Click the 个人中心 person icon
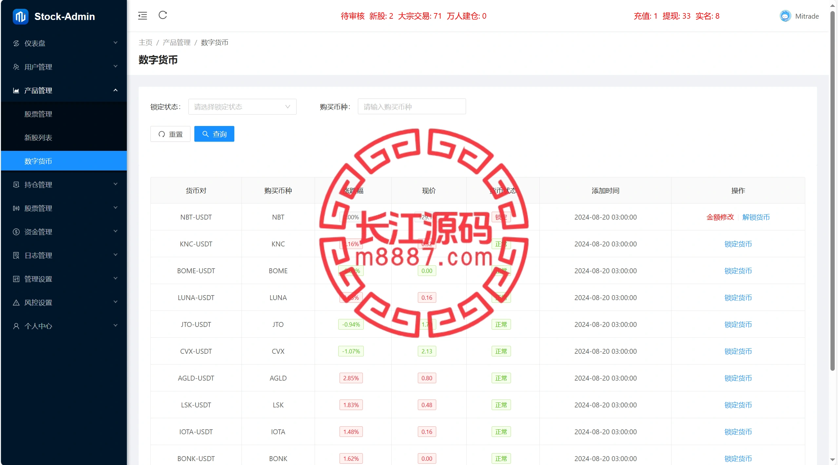Viewport: 838px width, 465px height. pos(16,326)
